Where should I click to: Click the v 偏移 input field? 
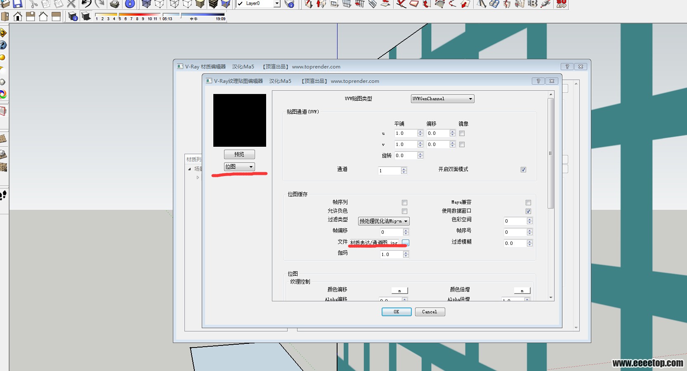point(438,145)
